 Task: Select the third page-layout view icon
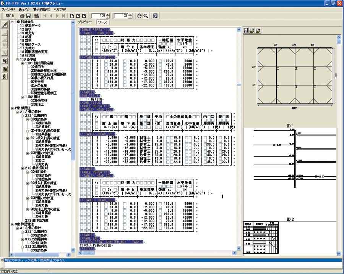[x=84, y=16]
